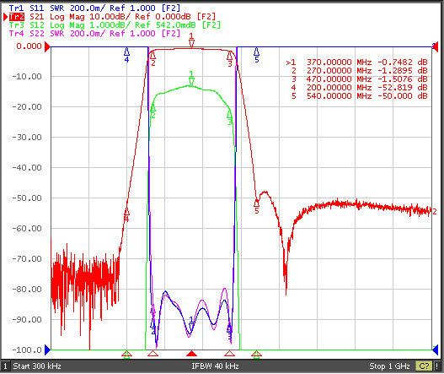Click red marker 3 on the S21 passband edge
Image resolution: width=444 pixels, height=374 pixels.
click(x=230, y=59)
